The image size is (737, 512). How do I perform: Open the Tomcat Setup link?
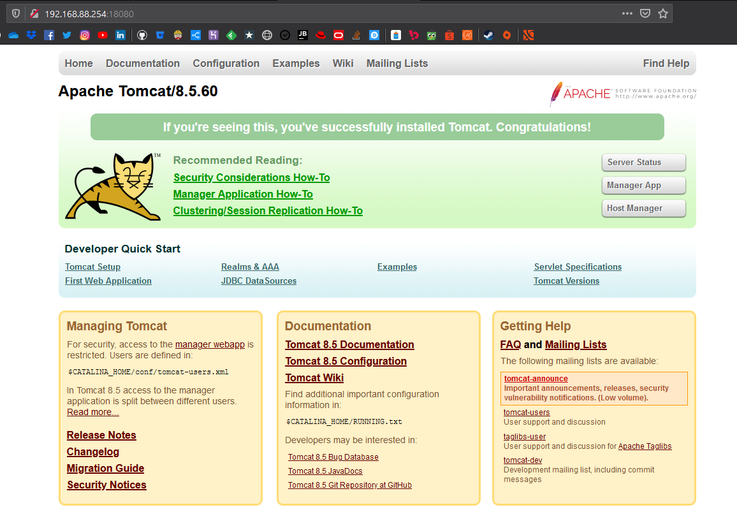[92, 267]
